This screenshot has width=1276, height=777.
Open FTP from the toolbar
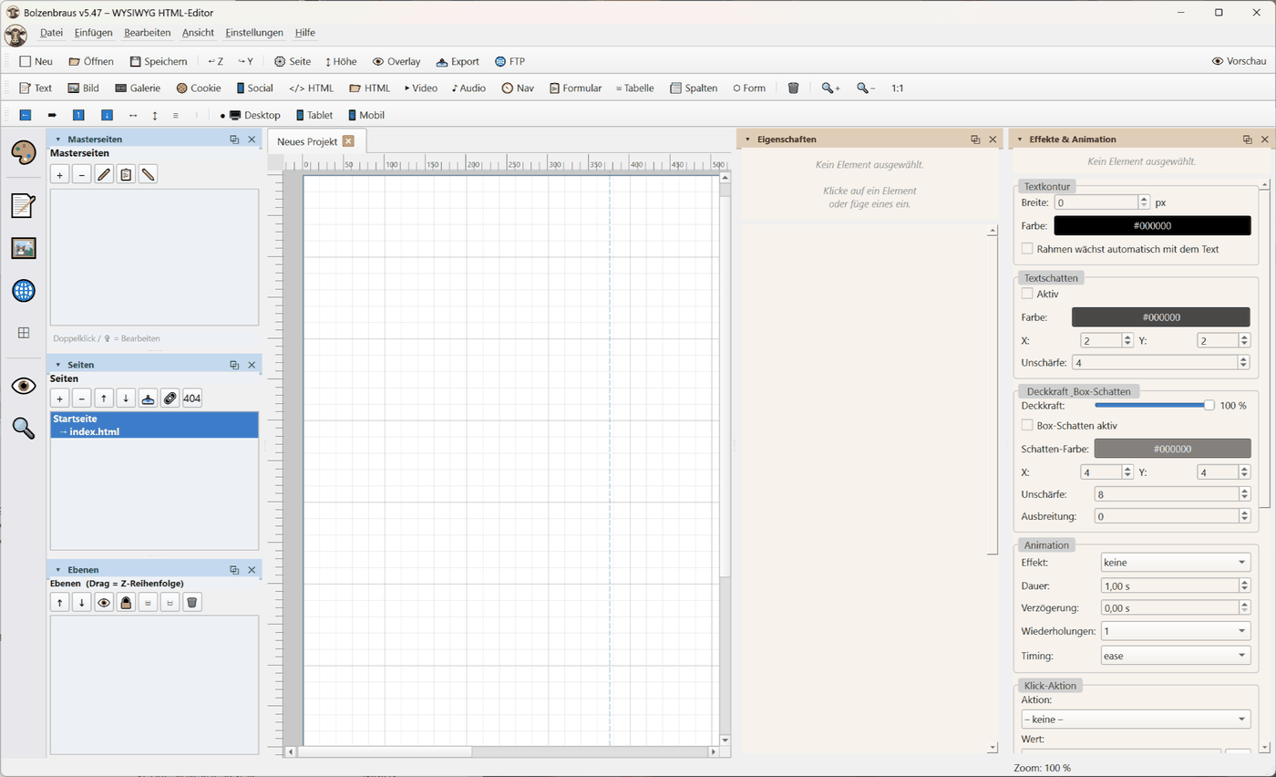point(509,61)
